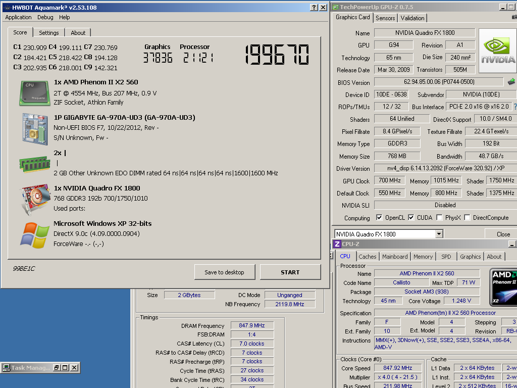Switch to the Sensors tab in GPU-Z

point(385,18)
